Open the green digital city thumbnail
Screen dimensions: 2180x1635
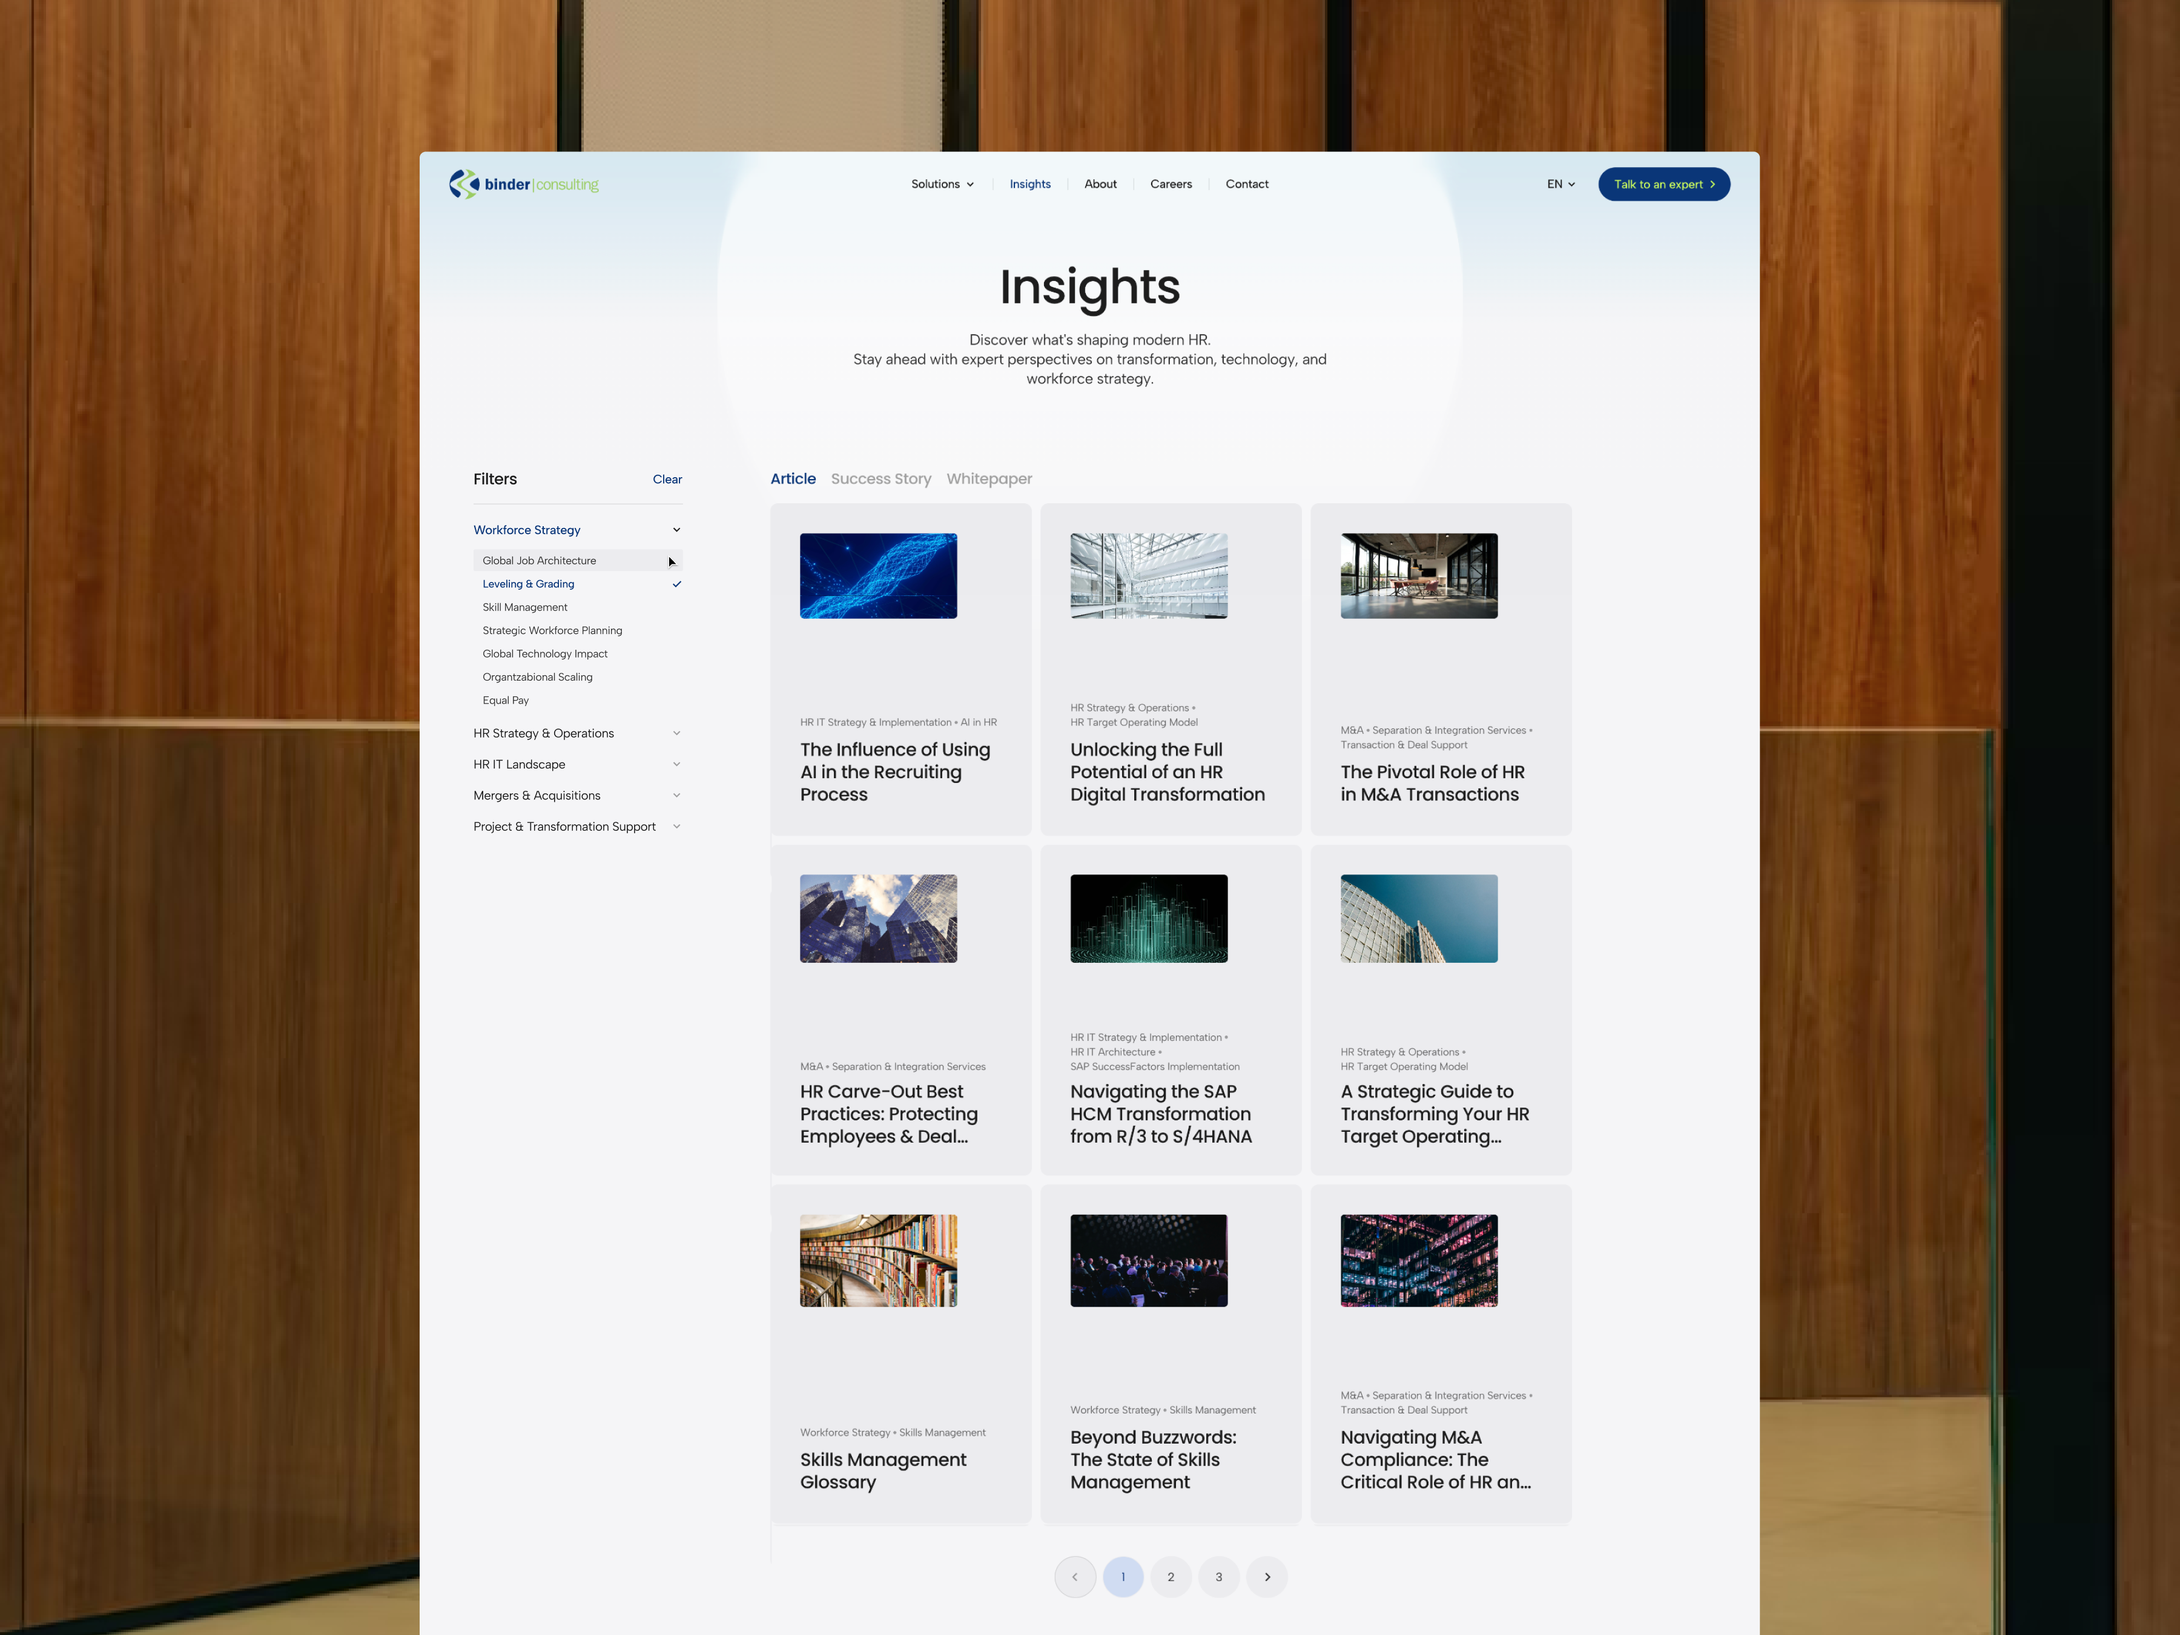(1148, 919)
